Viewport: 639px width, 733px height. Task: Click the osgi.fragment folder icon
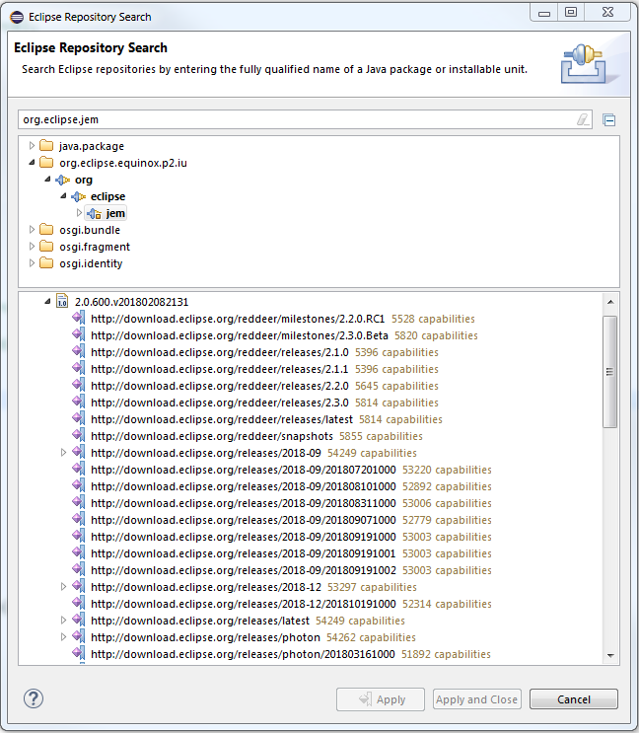[46, 247]
